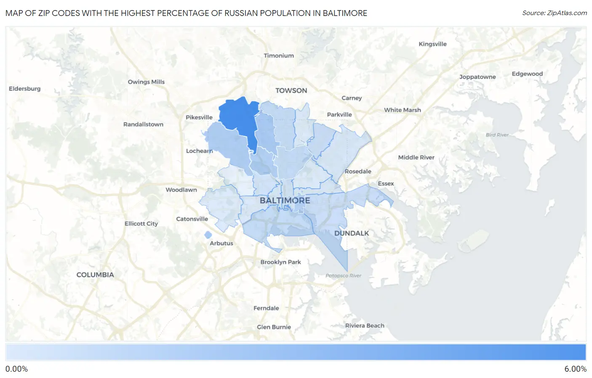The width and height of the screenshot is (592, 378).
Task: Click the 'Arbutus' map label
Action: click(x=221, y=243)
